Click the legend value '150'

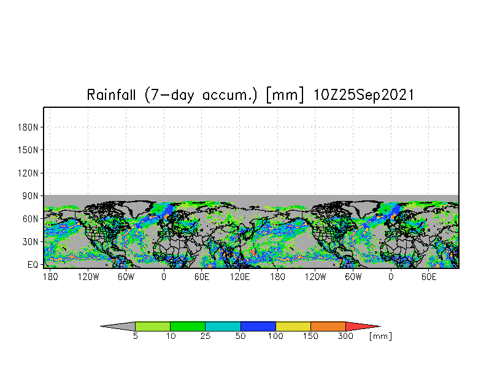tap(310, 336)
